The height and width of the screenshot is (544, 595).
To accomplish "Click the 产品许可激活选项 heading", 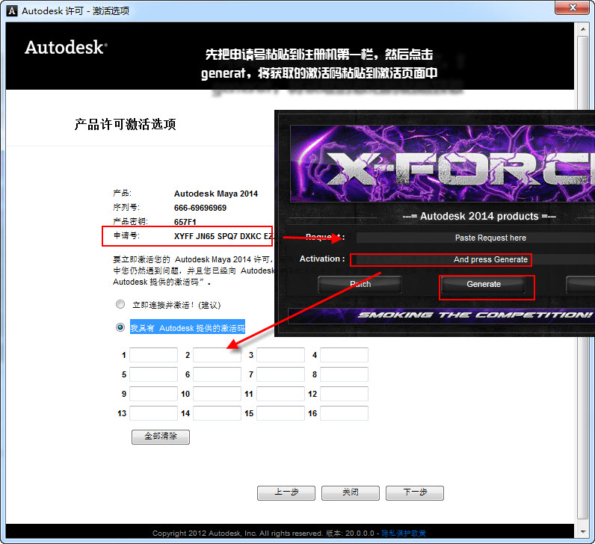I will 125,124.
